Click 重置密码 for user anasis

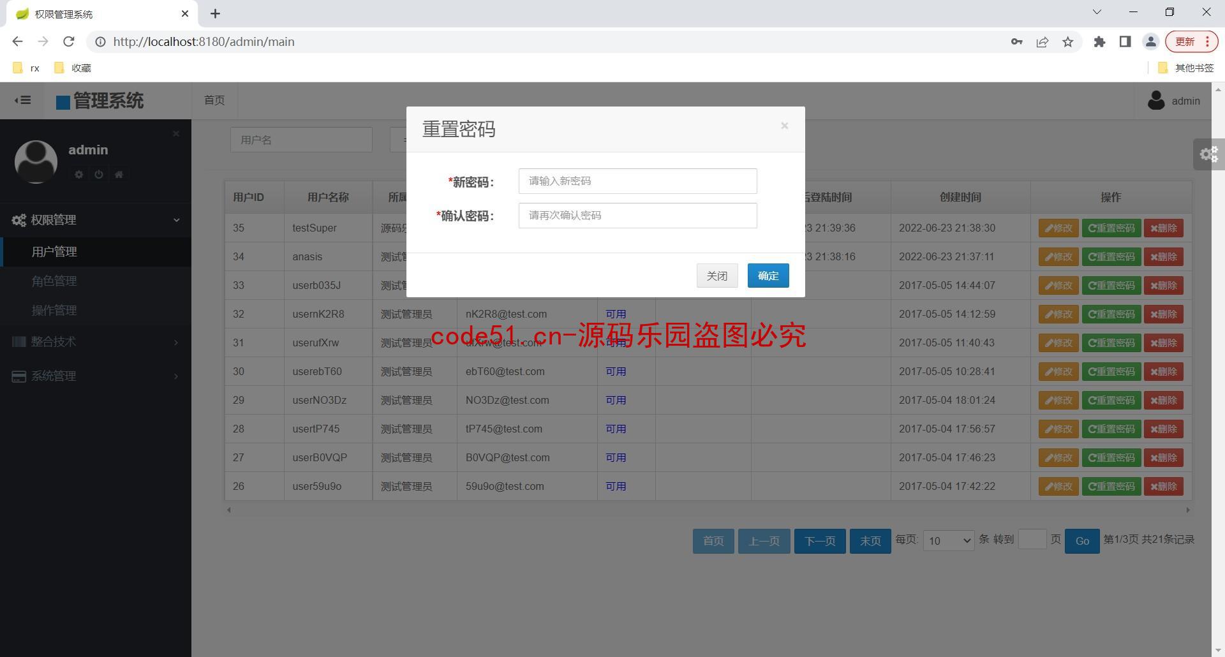point(1111,256)
